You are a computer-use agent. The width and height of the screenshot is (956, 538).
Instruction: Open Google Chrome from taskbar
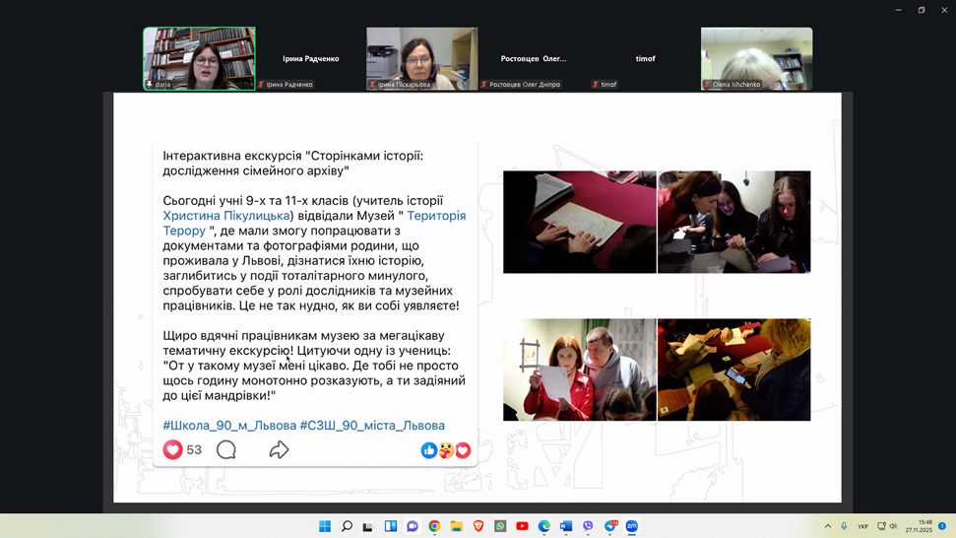[434, 526]
